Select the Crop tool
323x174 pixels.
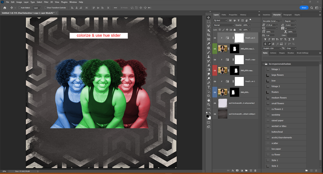pyautogui.click(x=208, y=35)
